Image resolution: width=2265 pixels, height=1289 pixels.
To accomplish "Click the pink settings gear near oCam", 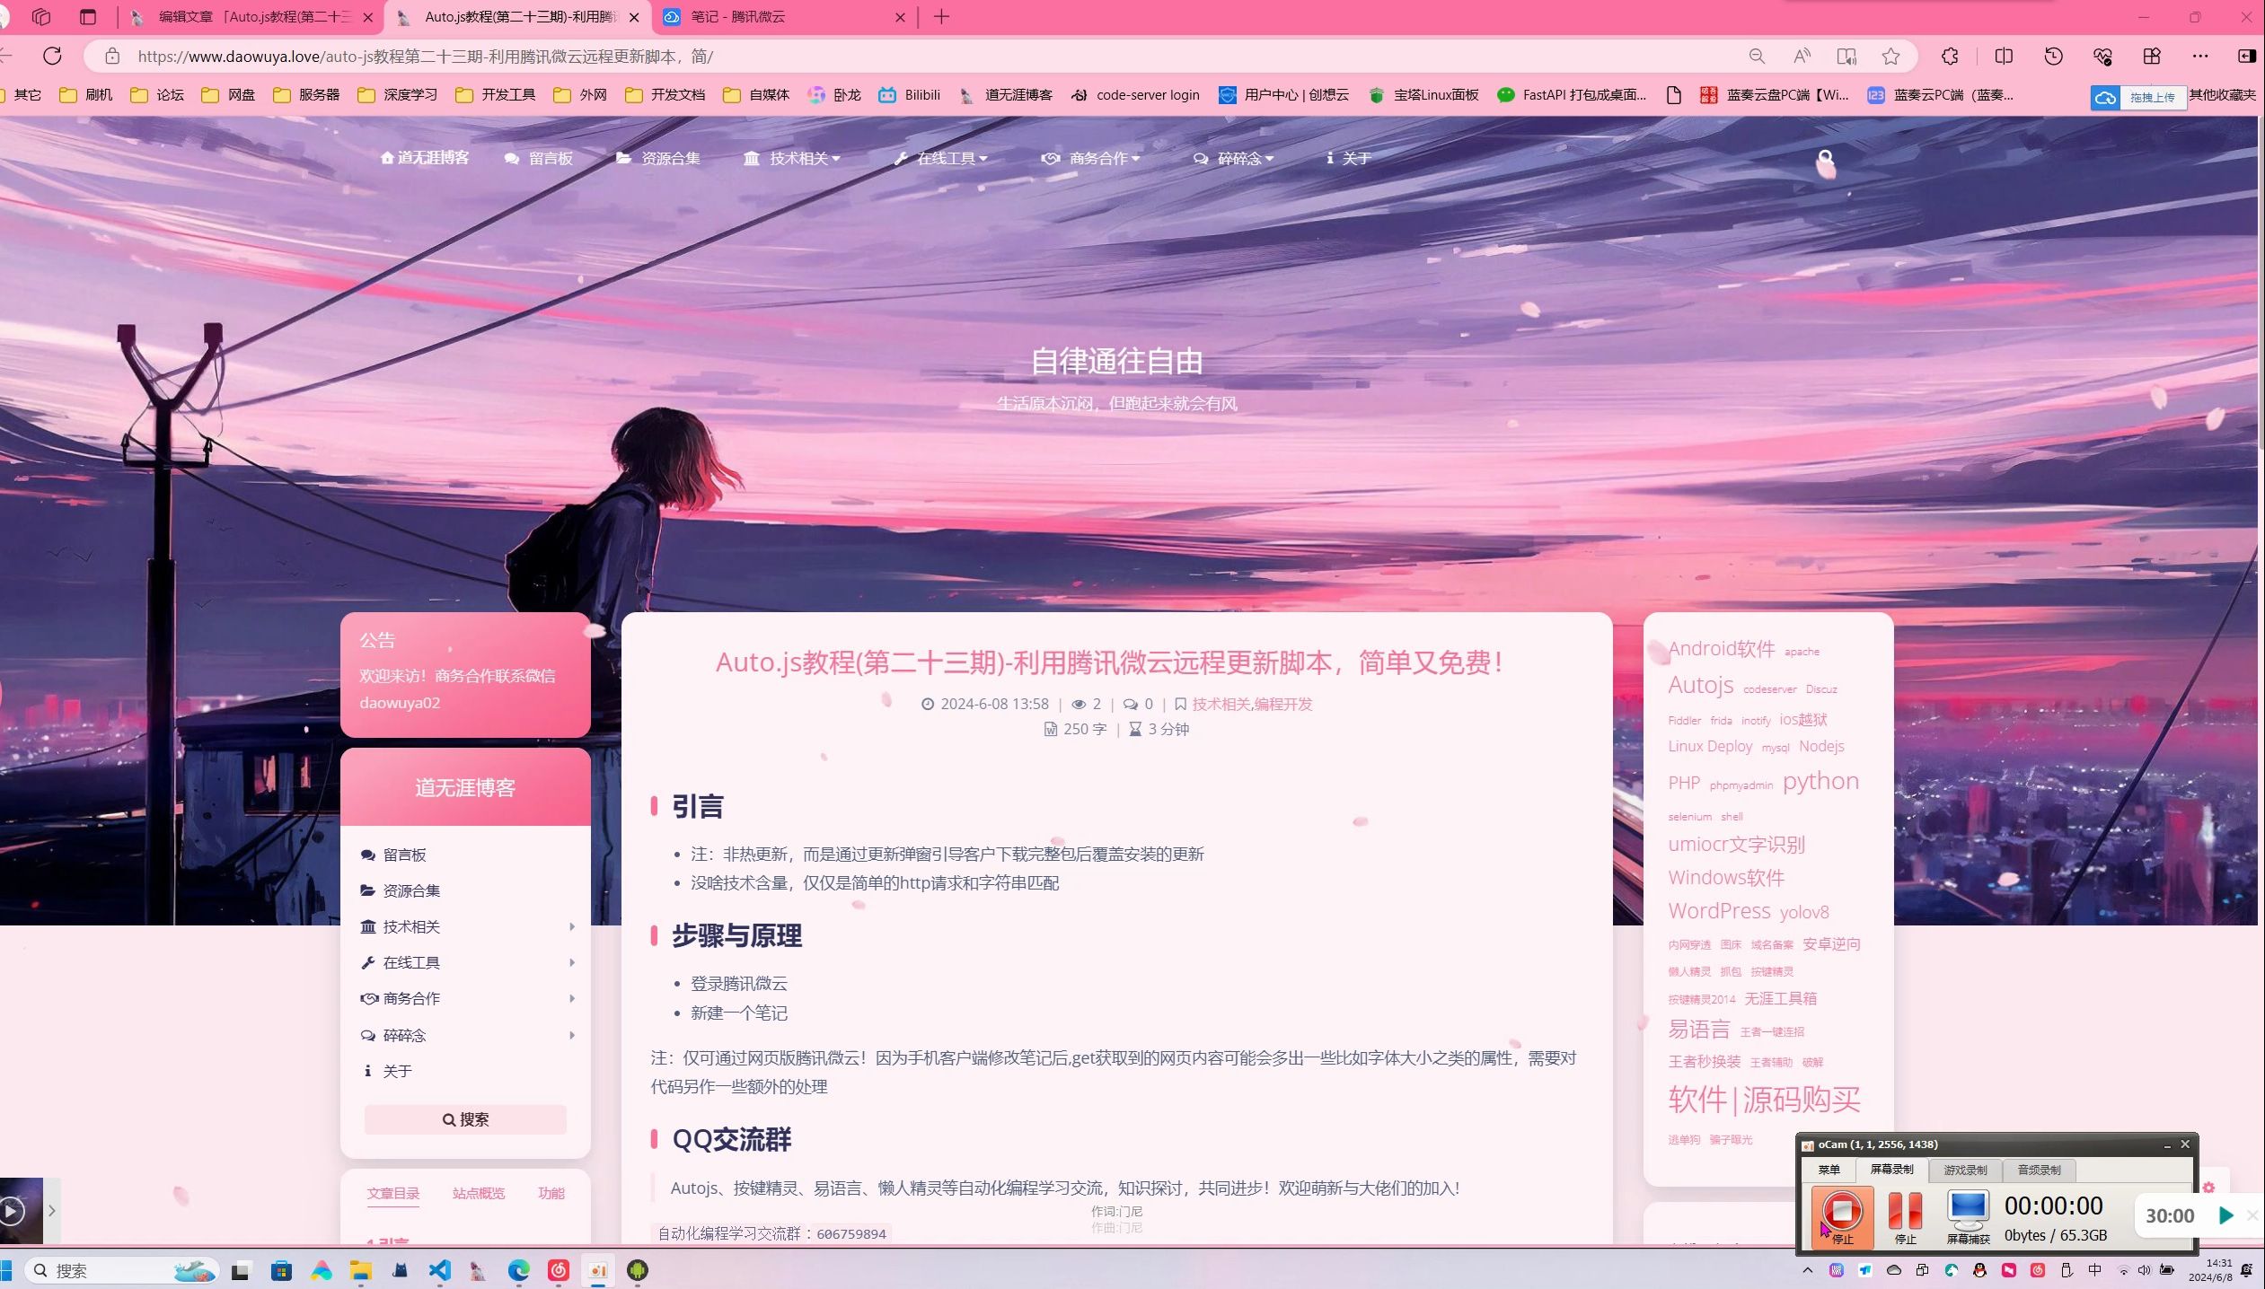I will pyautogui.click(x=2209, y=1188).
